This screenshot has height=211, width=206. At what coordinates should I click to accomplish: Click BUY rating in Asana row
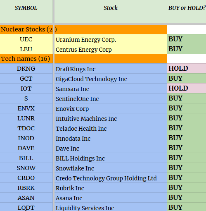point(187,198)
